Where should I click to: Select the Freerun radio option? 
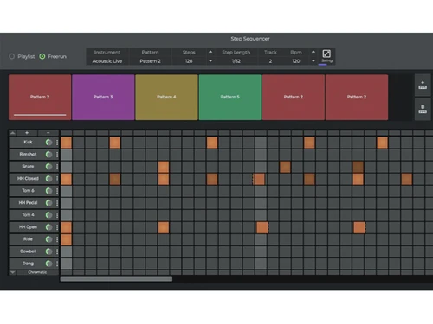click(42, 56)
